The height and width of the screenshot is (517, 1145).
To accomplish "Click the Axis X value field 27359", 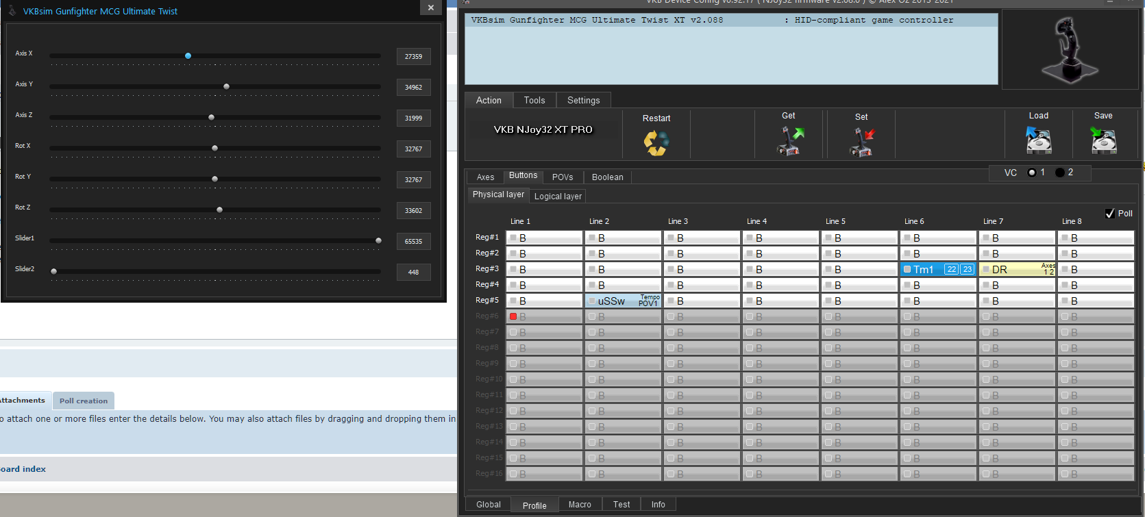I will click(413, 57).
